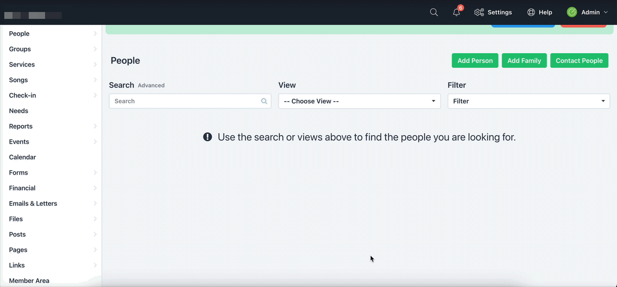Click the green Admin avatar icon
The height and width of the screenshot is (287, 617).
coord(572,12)
